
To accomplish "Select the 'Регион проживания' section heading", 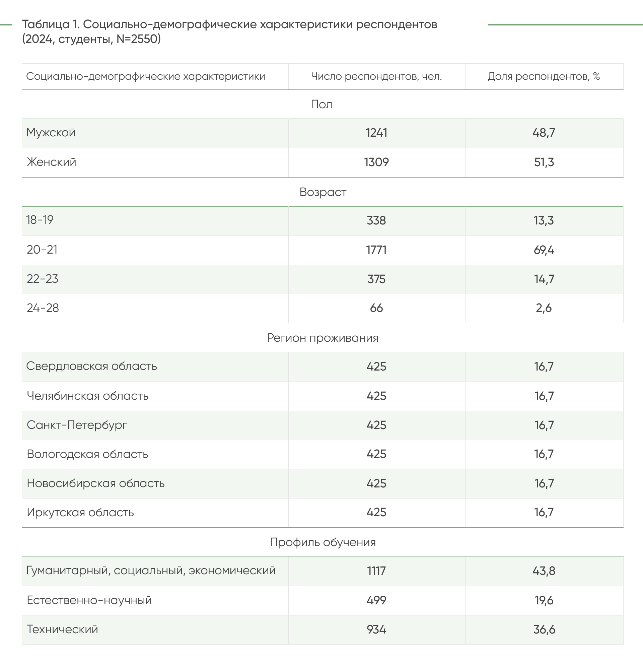I will pyautogui.click(x=323, y=338).
